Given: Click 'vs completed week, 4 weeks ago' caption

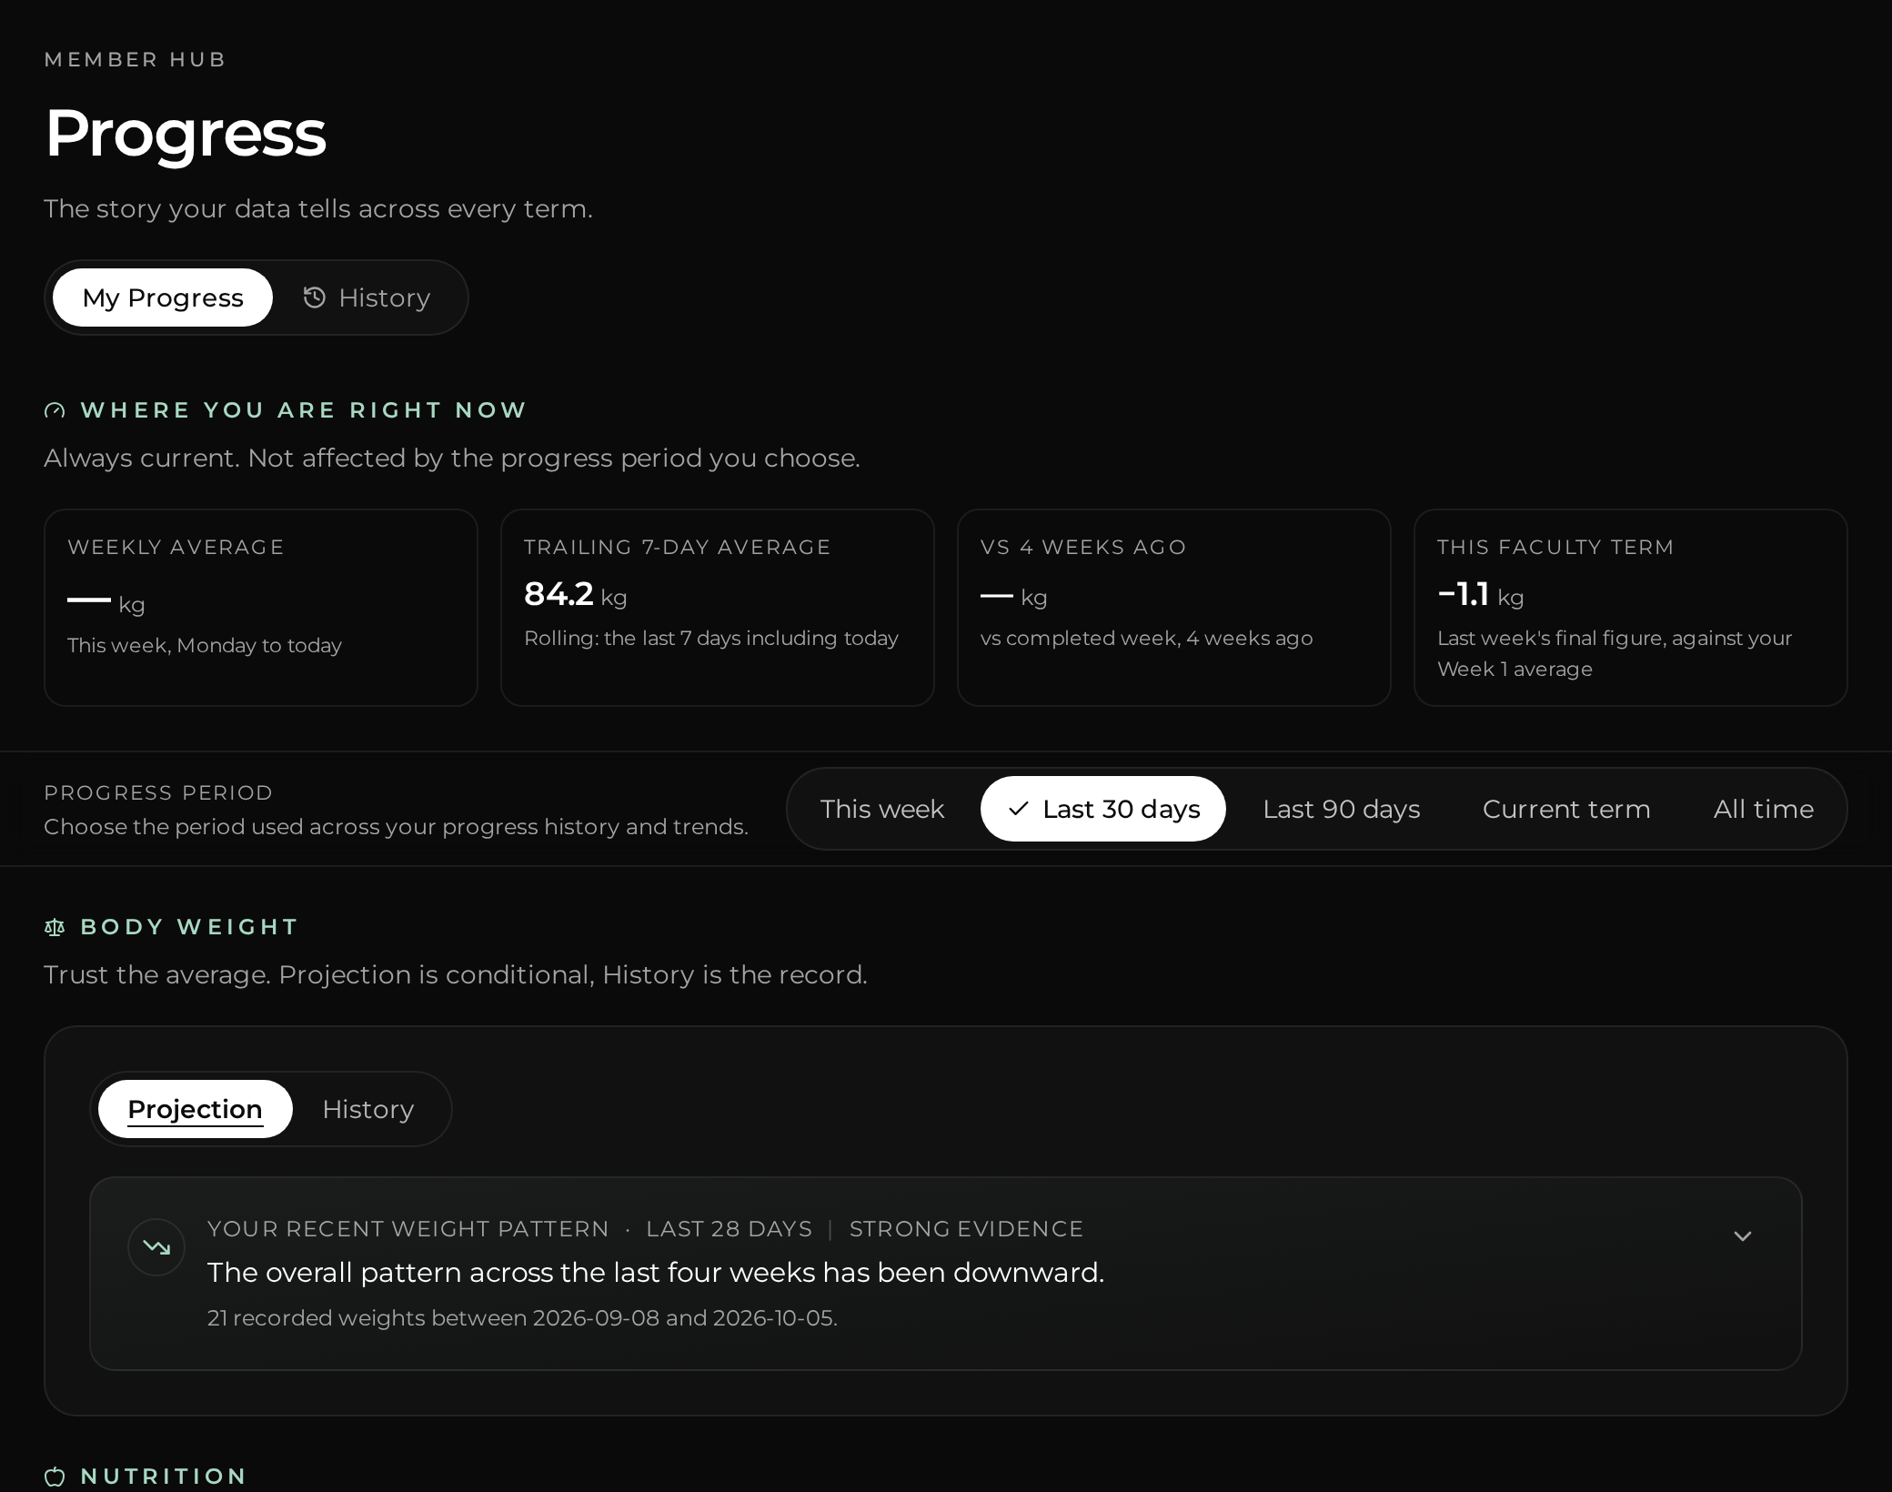Looking at the screenshot, I should pos(1147,639).
